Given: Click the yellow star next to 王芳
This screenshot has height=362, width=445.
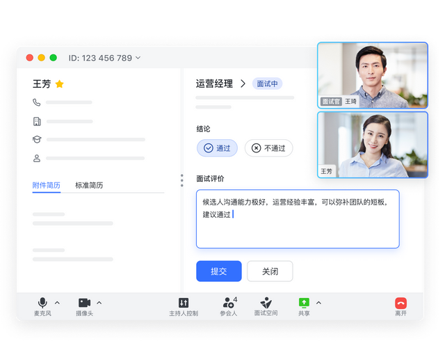Looking at the screenshot, I should (x=60, y=84).
